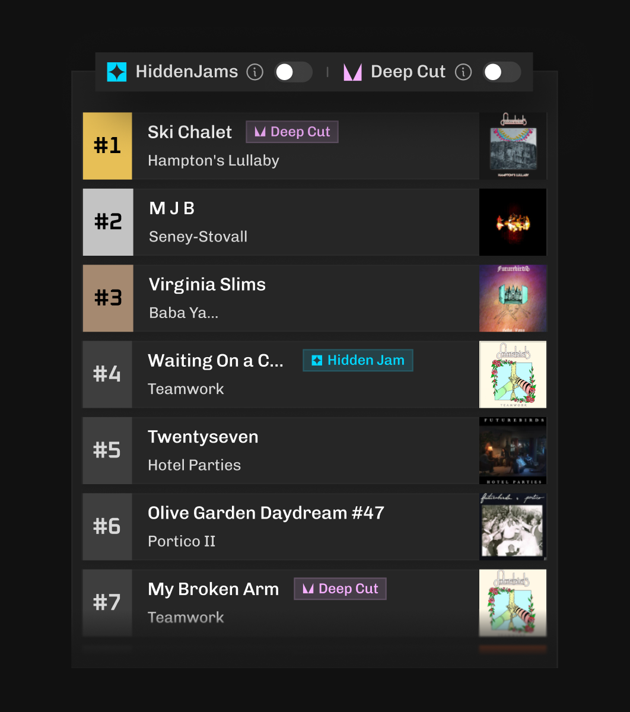Open the Virginia Slims song title
Image resolution: width=630 pixels, height=712 pixels.
pos(207,284)
